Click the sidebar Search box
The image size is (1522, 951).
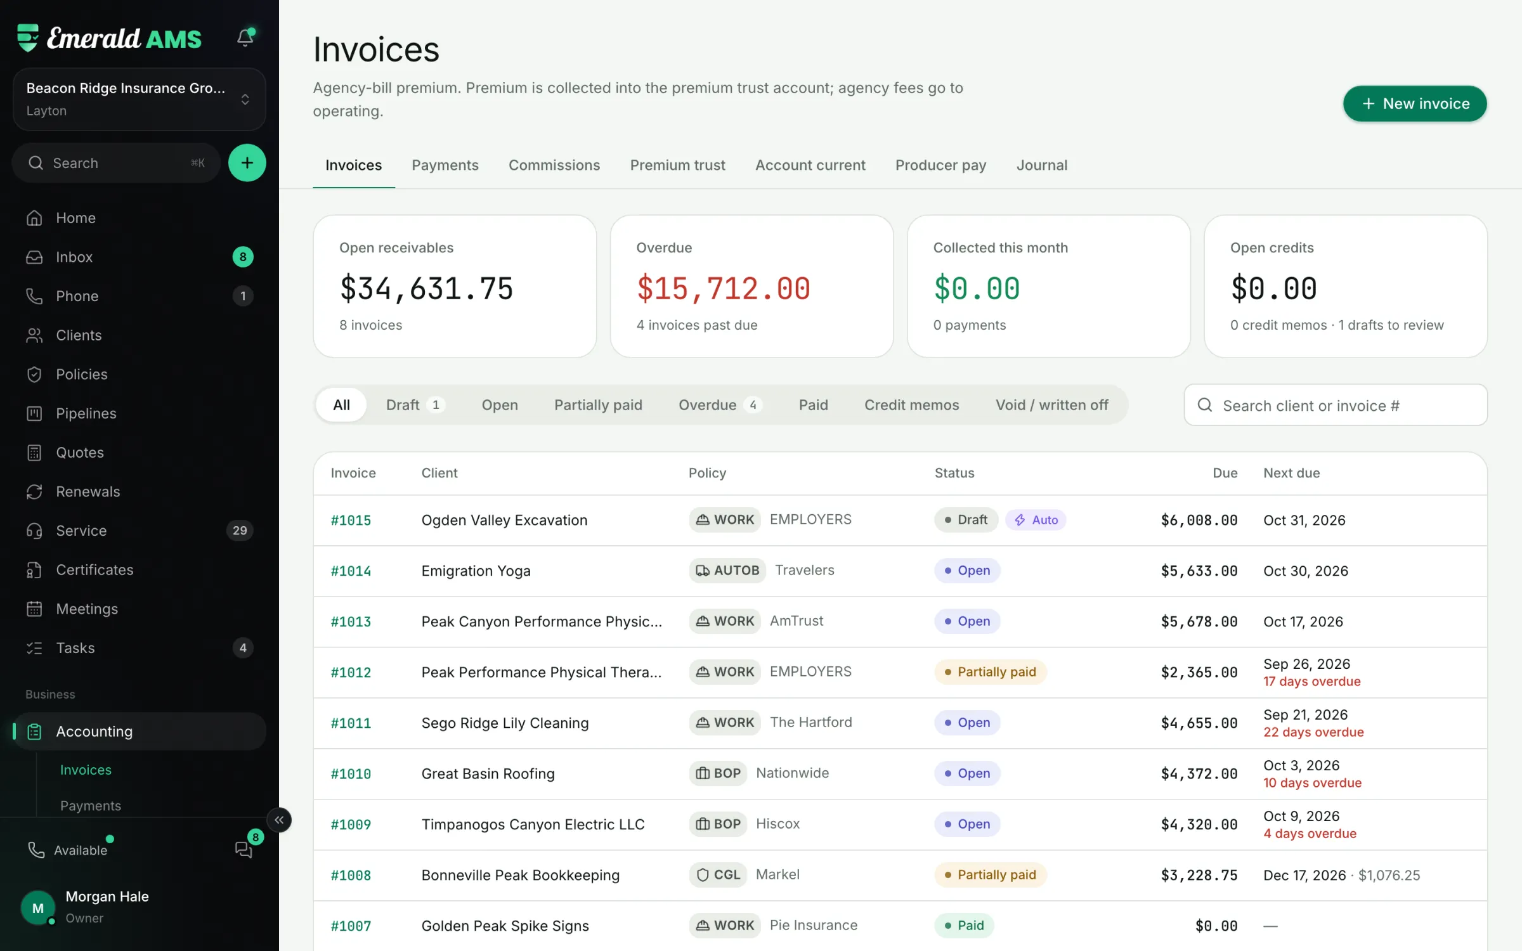coord(116,163)
